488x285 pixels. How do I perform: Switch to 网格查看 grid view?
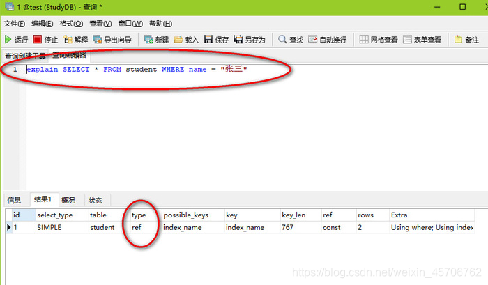(x=379, y=40)
